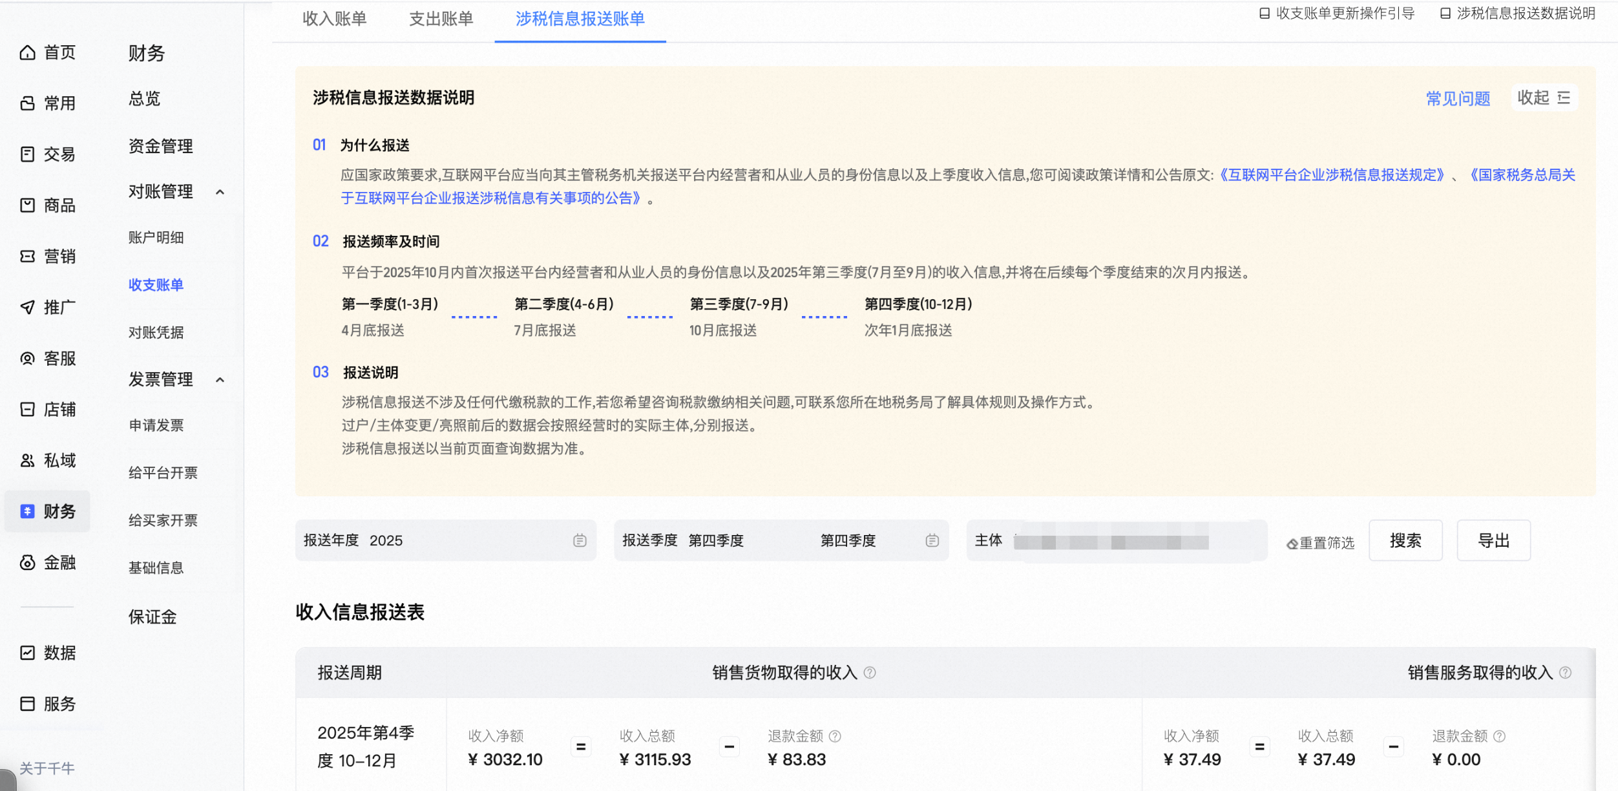Open the 常用 sidebar icon

pos(27,103)
